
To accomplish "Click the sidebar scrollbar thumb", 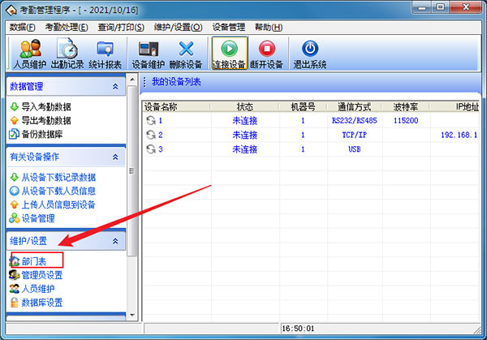I will coord(132,170).
